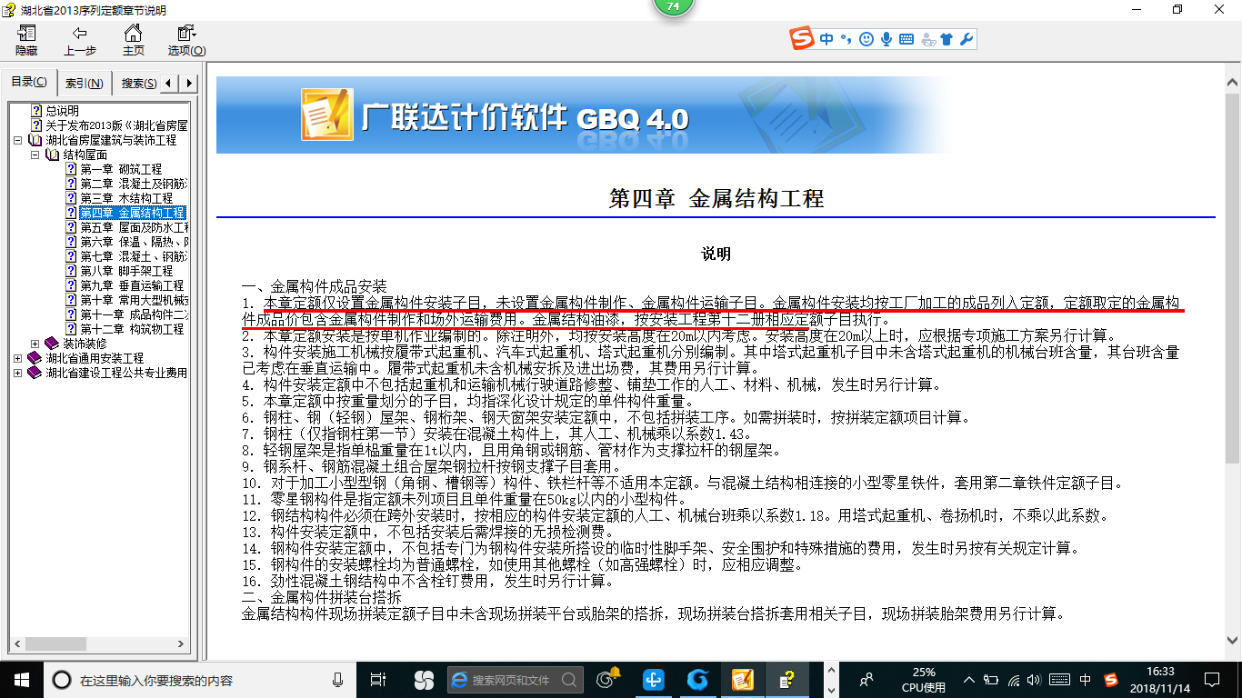Select 第七章 混凝土、钢筋 chapter

134,256
